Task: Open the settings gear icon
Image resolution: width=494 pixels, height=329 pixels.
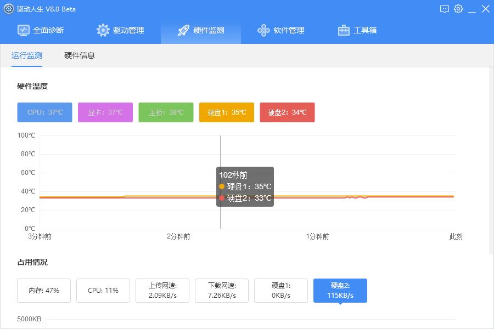Action: [x=458, y=9]
